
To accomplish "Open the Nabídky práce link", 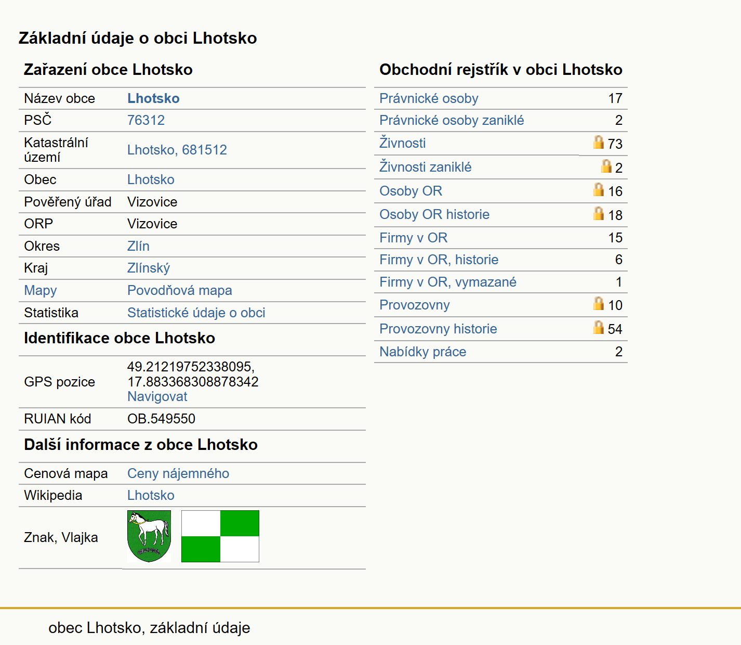I will (422, 352).
